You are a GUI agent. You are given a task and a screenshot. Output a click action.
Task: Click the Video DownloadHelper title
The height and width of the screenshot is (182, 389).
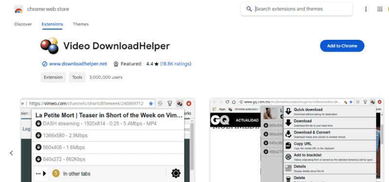pyautogui.click(x=117, y=46)
